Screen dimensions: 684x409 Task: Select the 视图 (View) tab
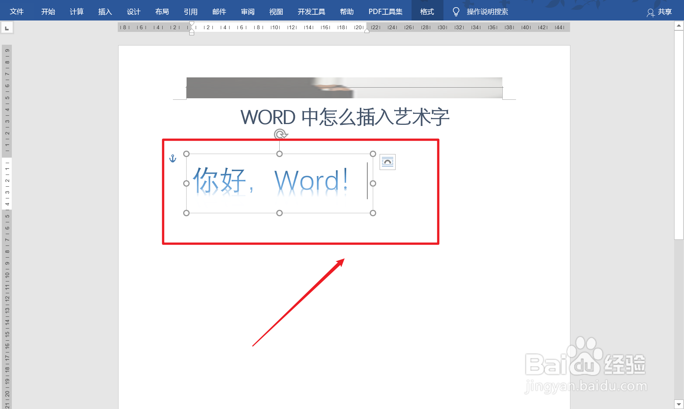(x=276, y=11)
